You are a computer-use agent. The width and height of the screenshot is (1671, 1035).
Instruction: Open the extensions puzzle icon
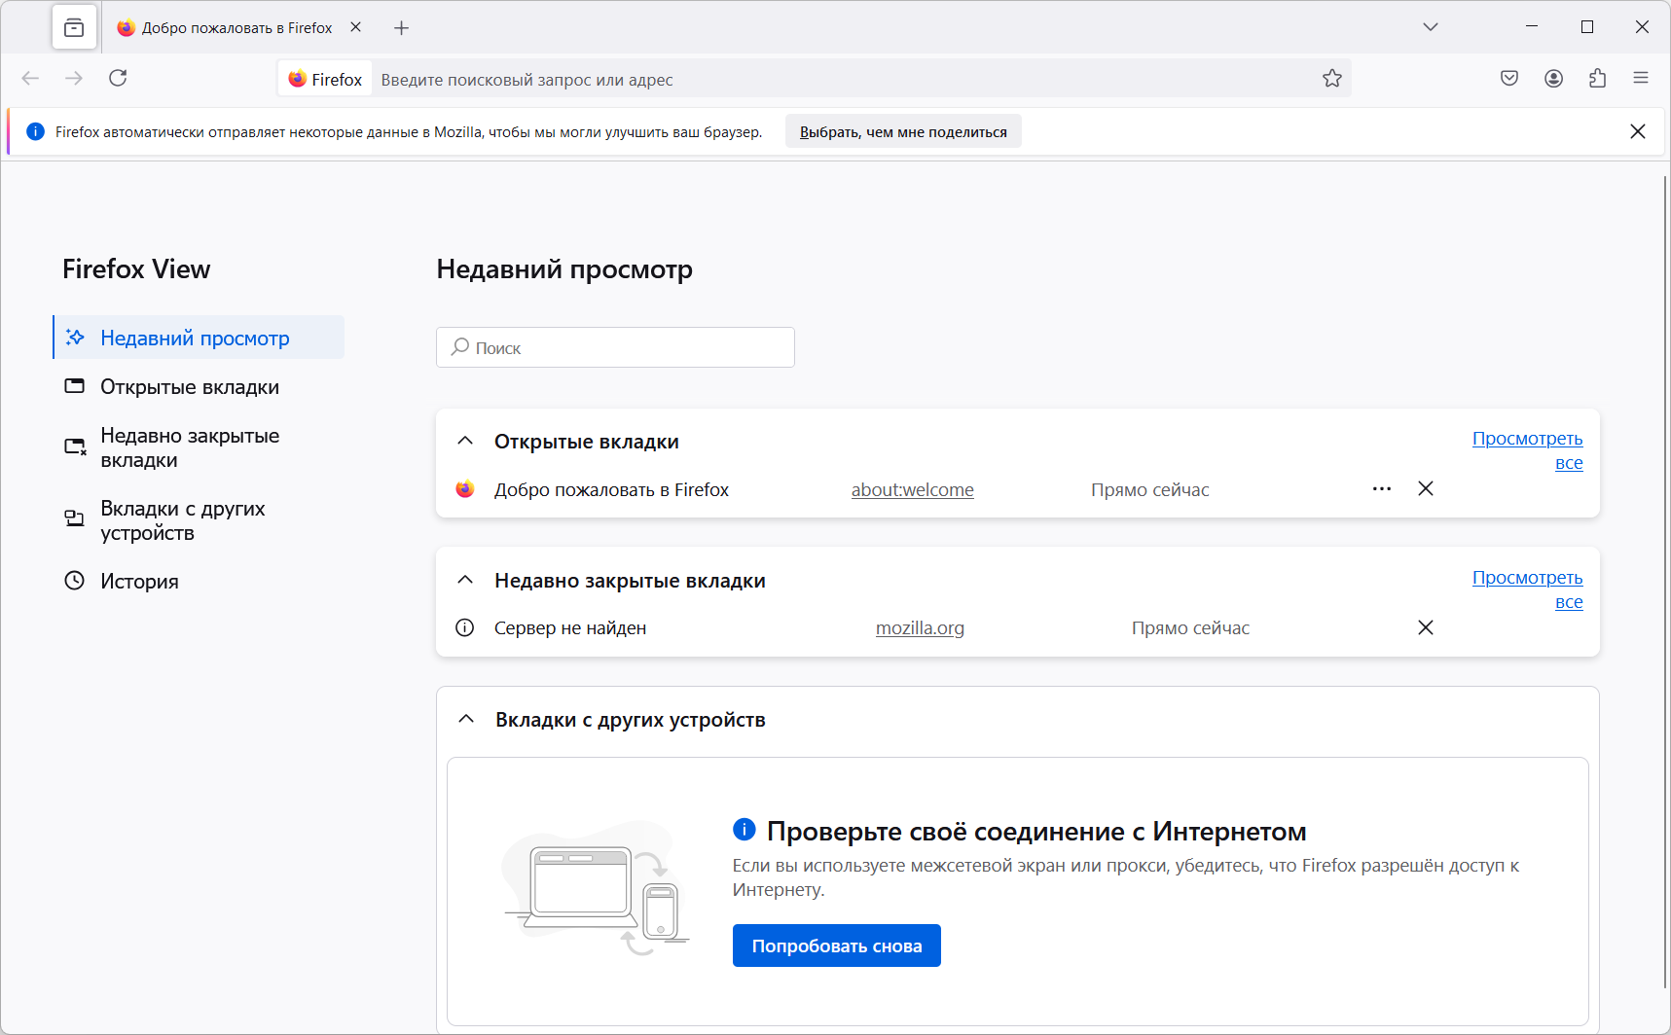1597,78
